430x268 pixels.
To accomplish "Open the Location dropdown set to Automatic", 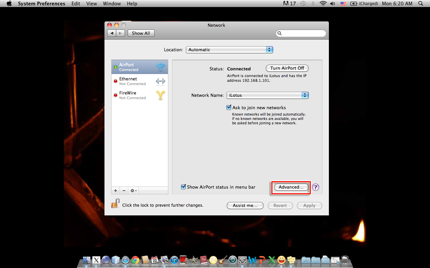I will click(229, 50).
